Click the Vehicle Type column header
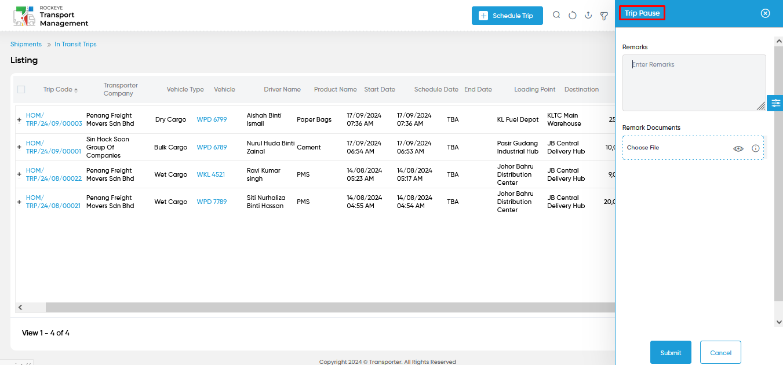The height and width of the screenshot is (365, 783). coord(185,89)
